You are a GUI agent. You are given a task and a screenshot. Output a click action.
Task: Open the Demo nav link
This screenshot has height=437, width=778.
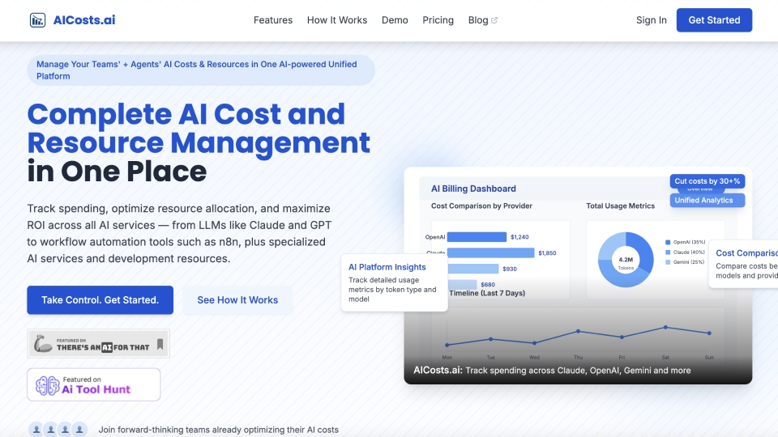tap(395, 20)
